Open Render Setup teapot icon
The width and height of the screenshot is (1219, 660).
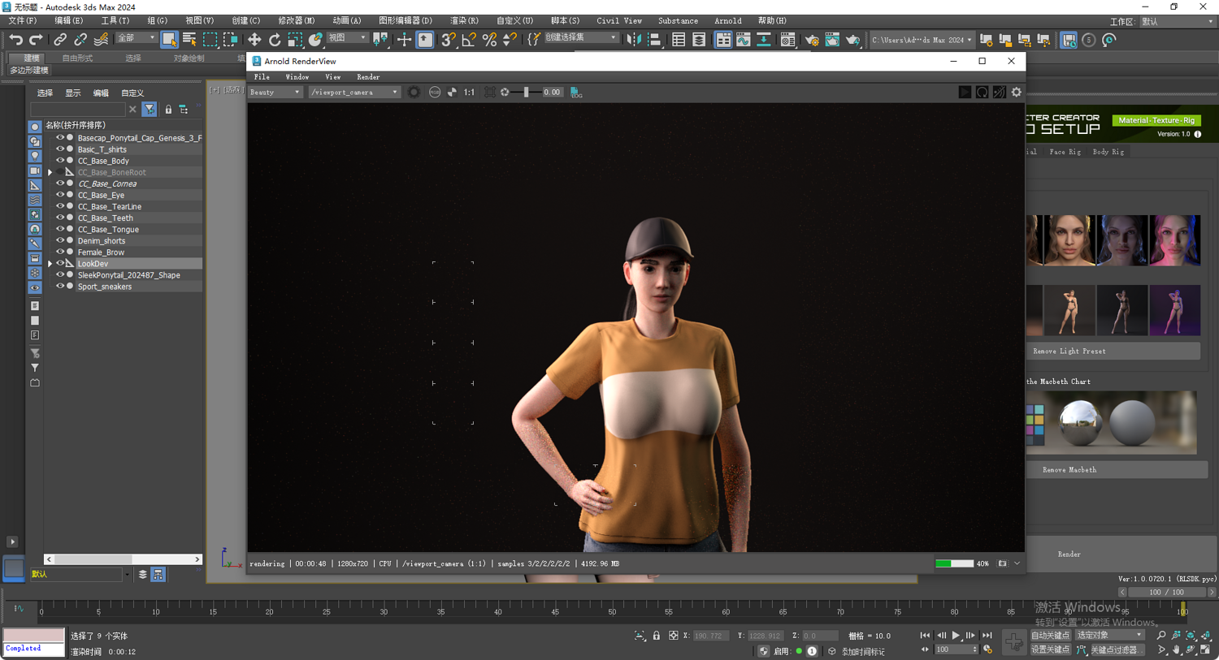tap(812, 40)
